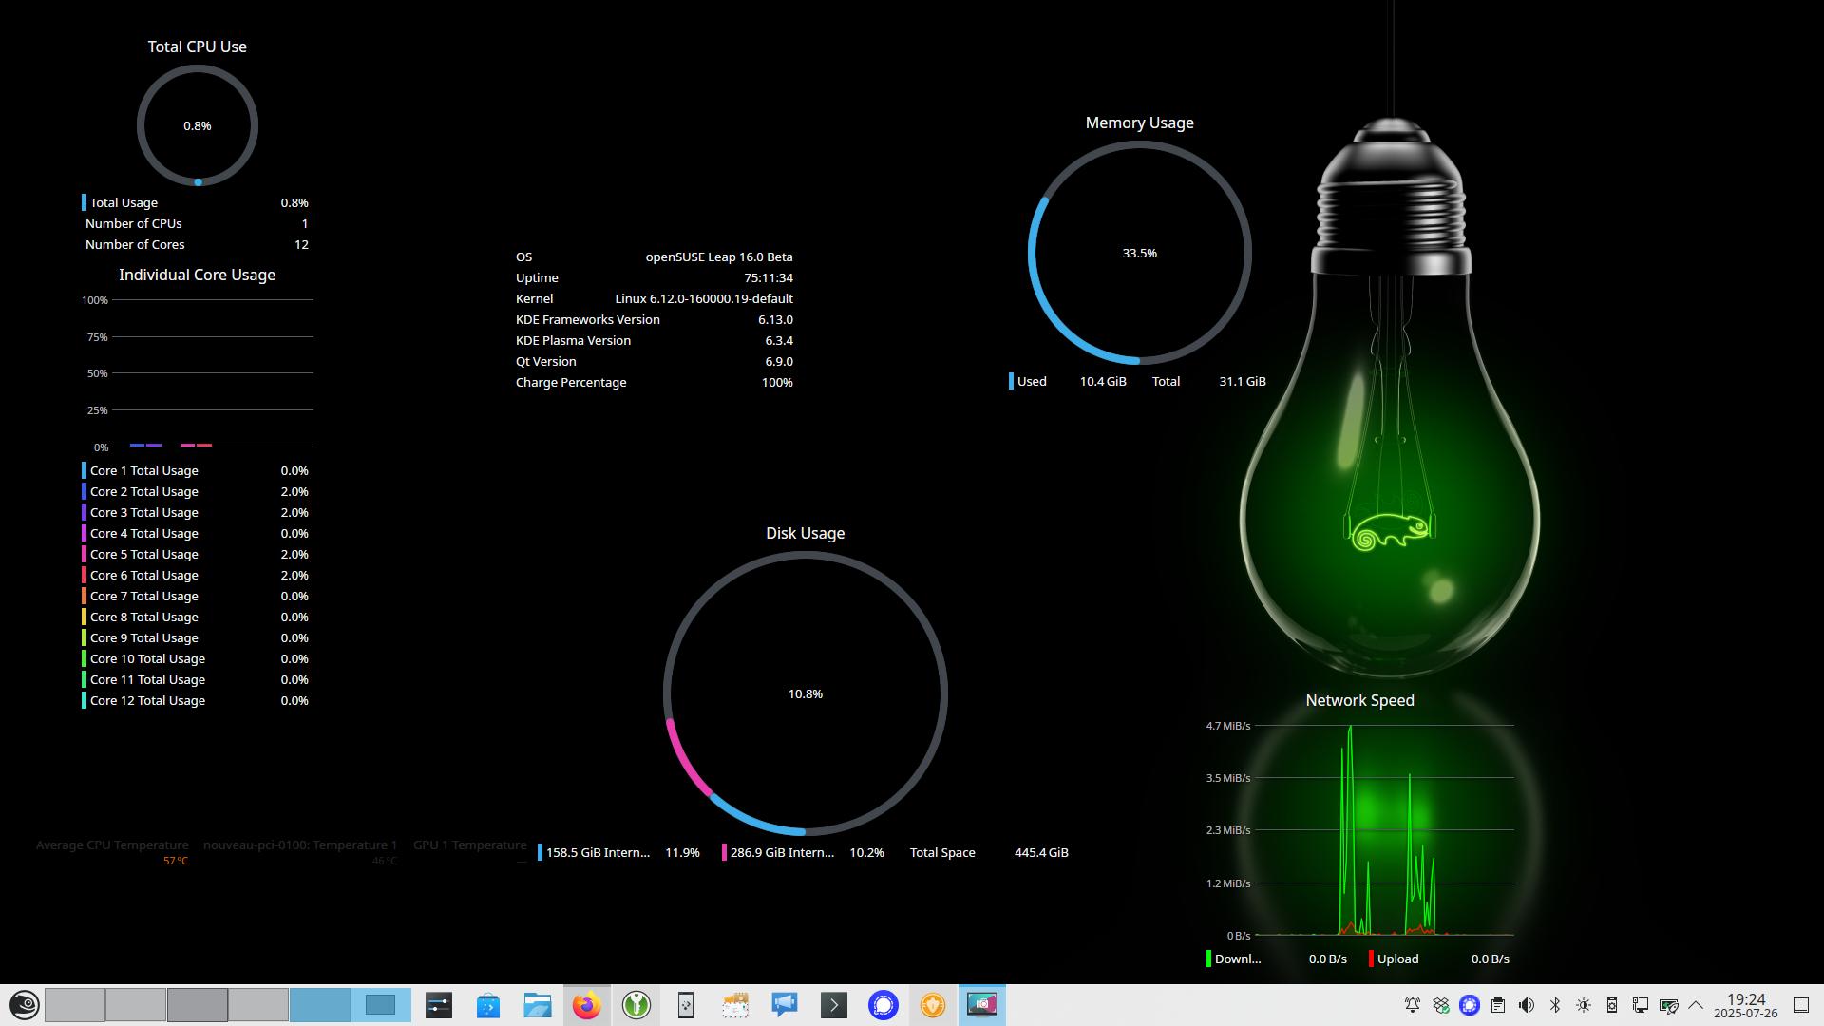1824x1026 pixels.
Task: Open the Bluetooth tray applet
Action: click(1555, 1005)
